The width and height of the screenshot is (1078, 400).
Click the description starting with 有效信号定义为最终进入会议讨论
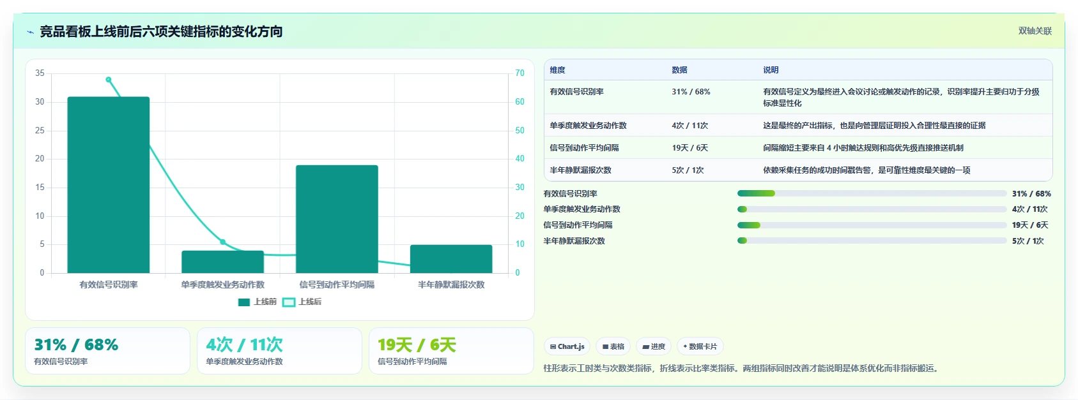(x=901, y=98)
